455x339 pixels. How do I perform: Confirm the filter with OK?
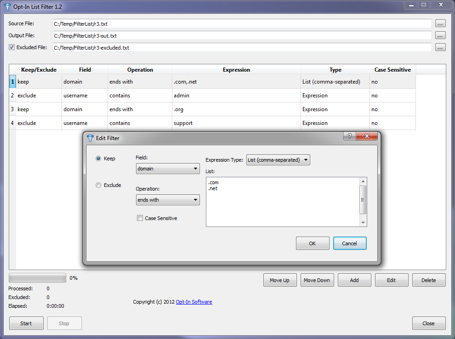coord(313,243)
